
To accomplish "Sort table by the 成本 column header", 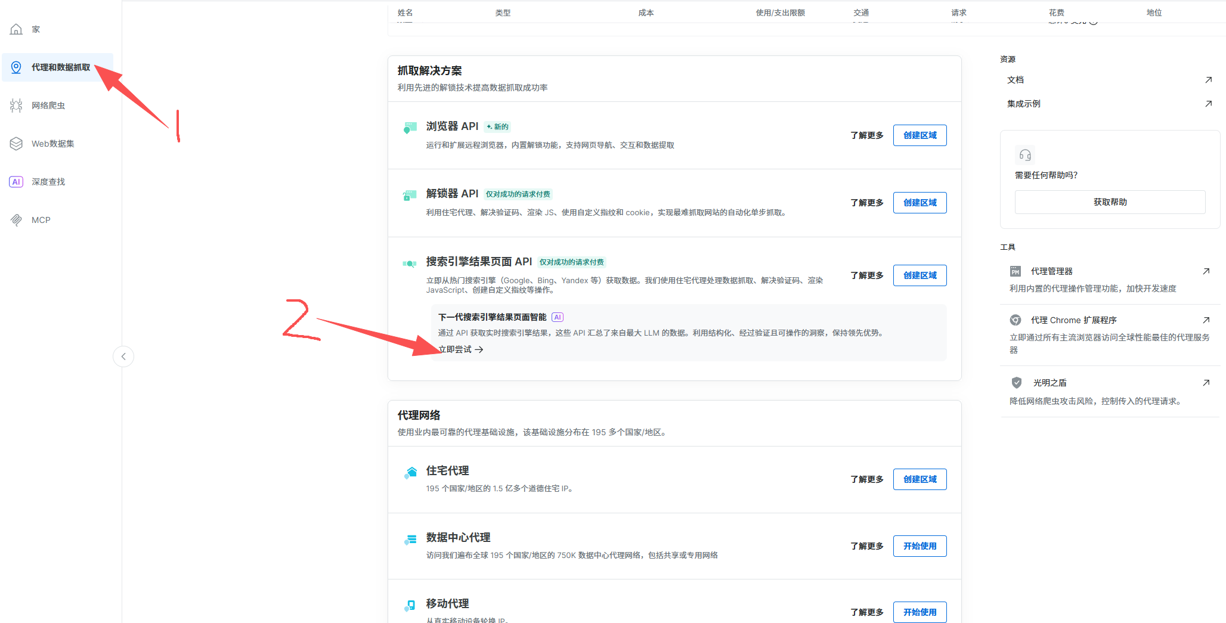I will coord(645,12).
